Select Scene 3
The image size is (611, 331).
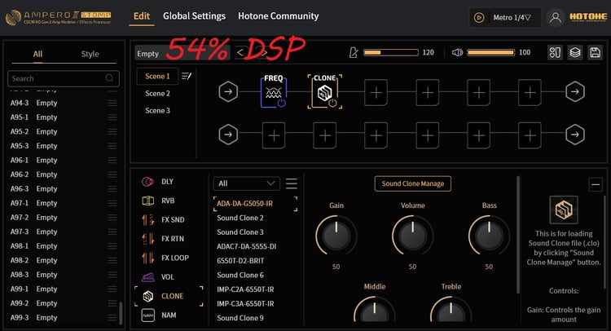(157, 110)
